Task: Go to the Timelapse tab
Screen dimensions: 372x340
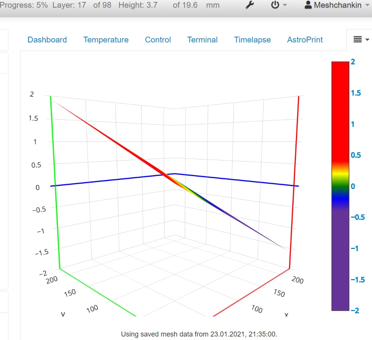Action: pyautogui.click(x=252, y=40)
